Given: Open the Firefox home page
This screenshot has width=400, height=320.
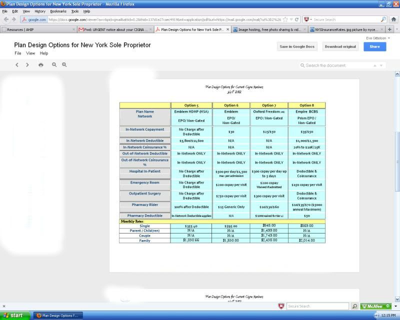Looking at the screenshot, I should [393, 19].
